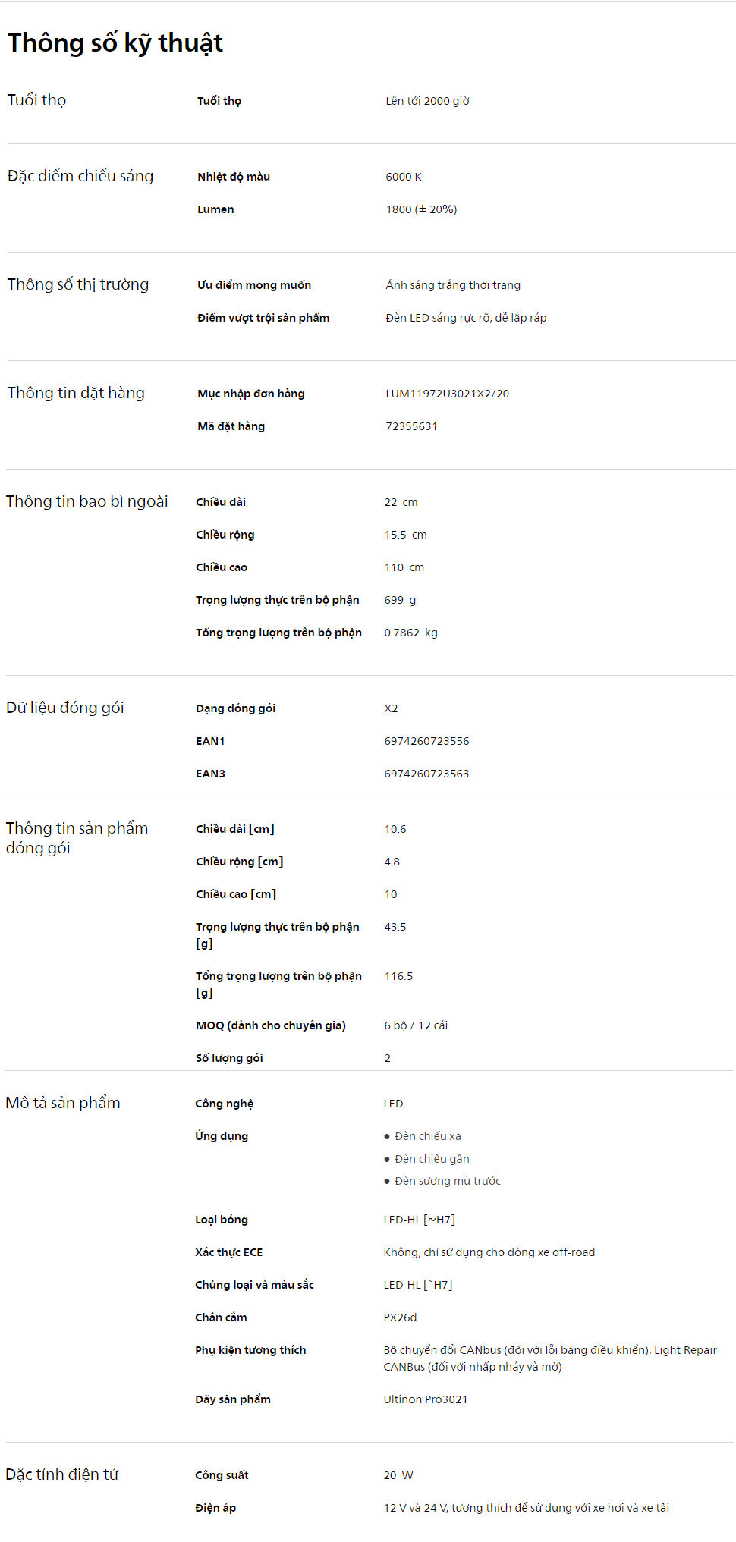Select the 'Tuổi thọ' section title
The height and width of the screenshot is (1542, 736).
[36, 100]
